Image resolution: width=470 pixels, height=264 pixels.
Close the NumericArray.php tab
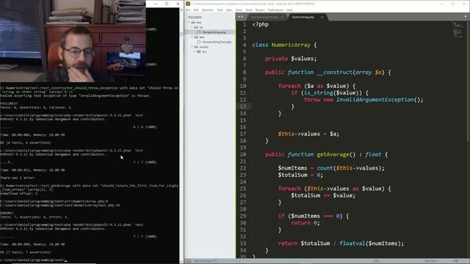pos(322,17)
